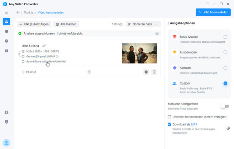Click the duration clock icon
The height and width of the screenshot is (149, 234).
(23, 72)
